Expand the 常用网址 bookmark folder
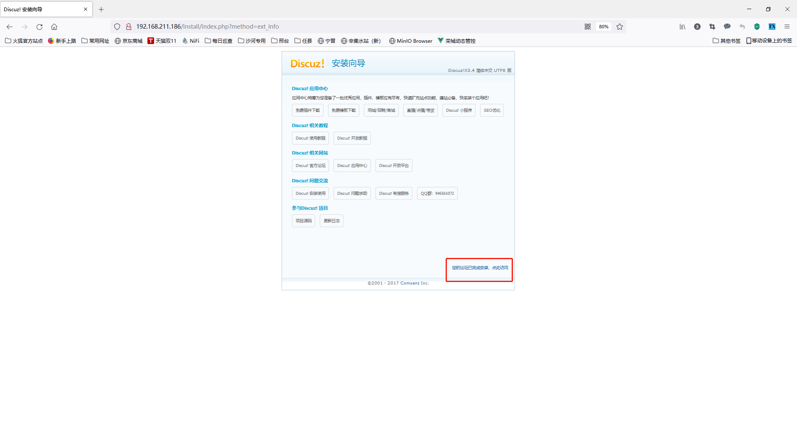The image size is (797, 434). [96, 41]
